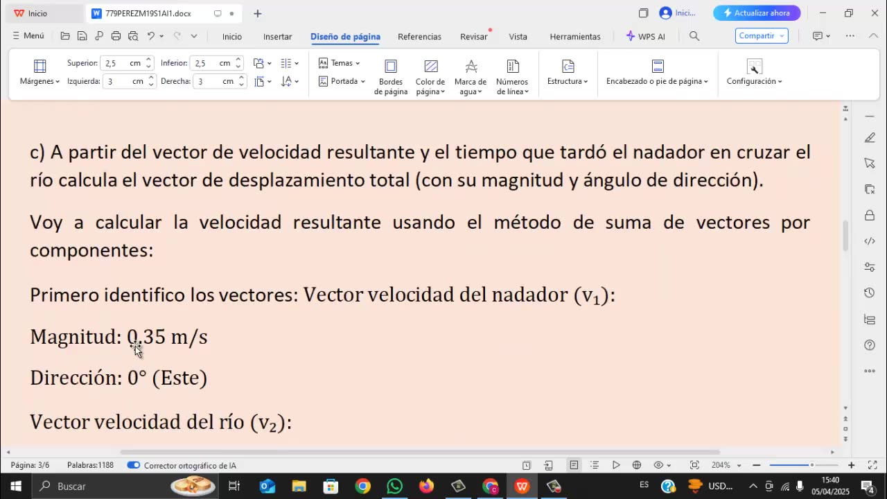
Task: Open the page orientation dropdown
Action: click(x=262, y=63)
